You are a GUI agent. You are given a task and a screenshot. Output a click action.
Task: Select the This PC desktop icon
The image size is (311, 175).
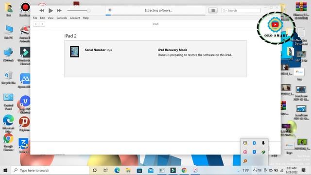point(9,32)
